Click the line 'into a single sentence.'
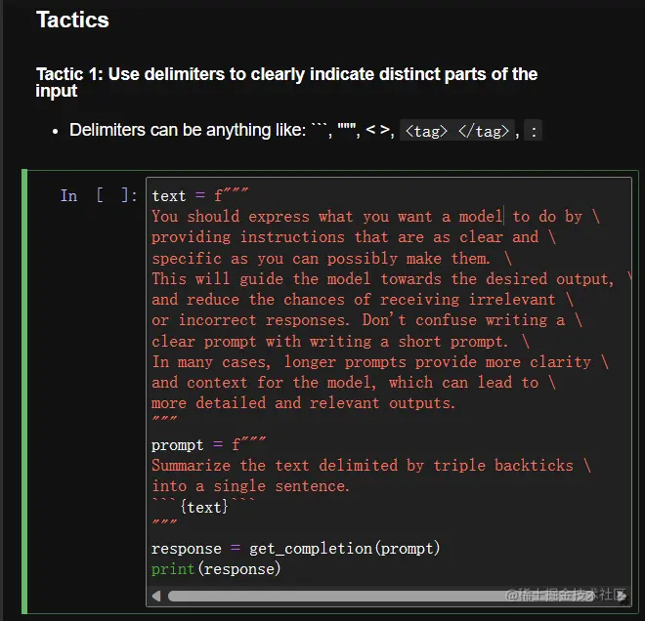 (250, 486)
